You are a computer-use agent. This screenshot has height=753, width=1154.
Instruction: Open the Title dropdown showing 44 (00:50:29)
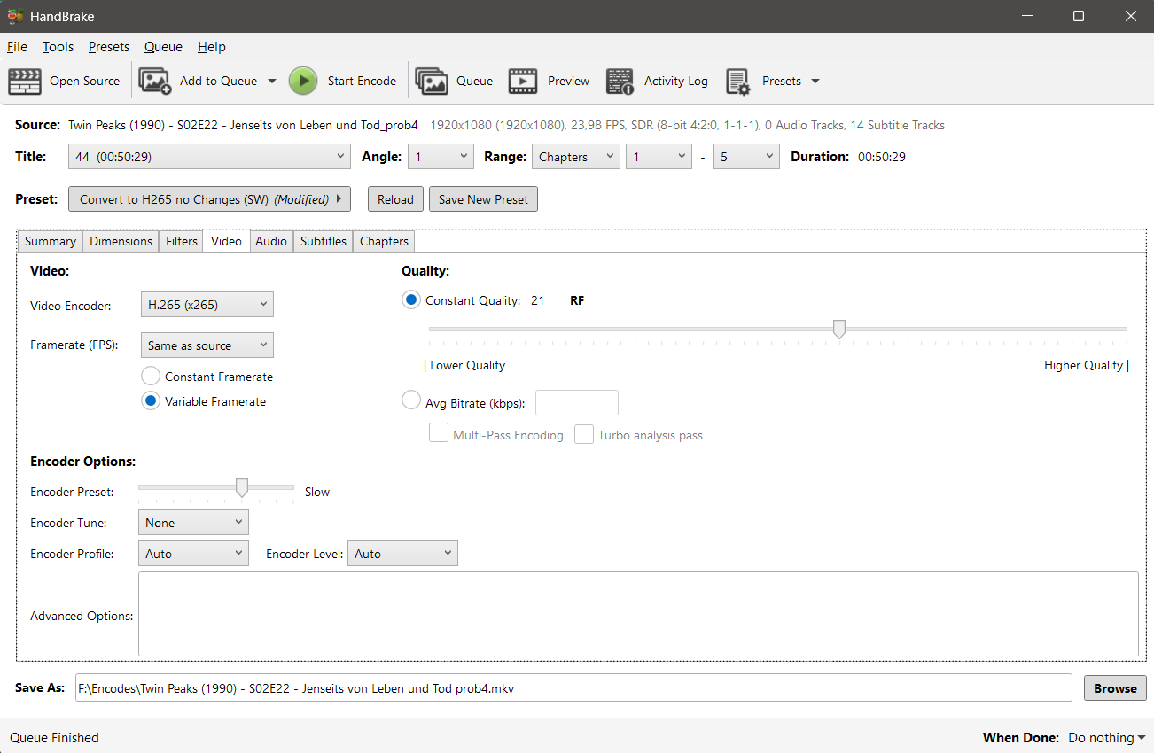(209, 157)
